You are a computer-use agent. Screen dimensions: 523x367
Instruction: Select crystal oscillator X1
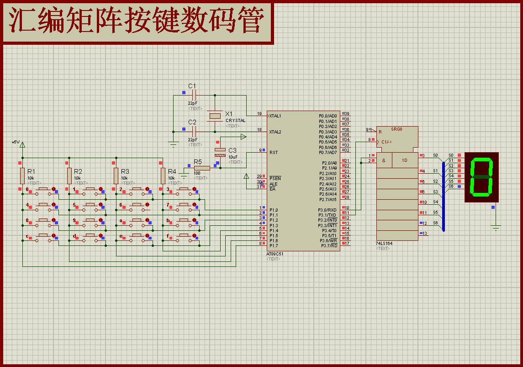point(215,116)
